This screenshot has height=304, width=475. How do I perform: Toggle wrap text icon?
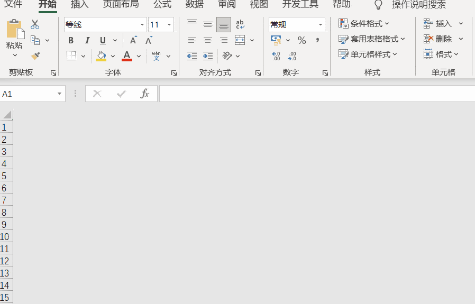point(240,24)
